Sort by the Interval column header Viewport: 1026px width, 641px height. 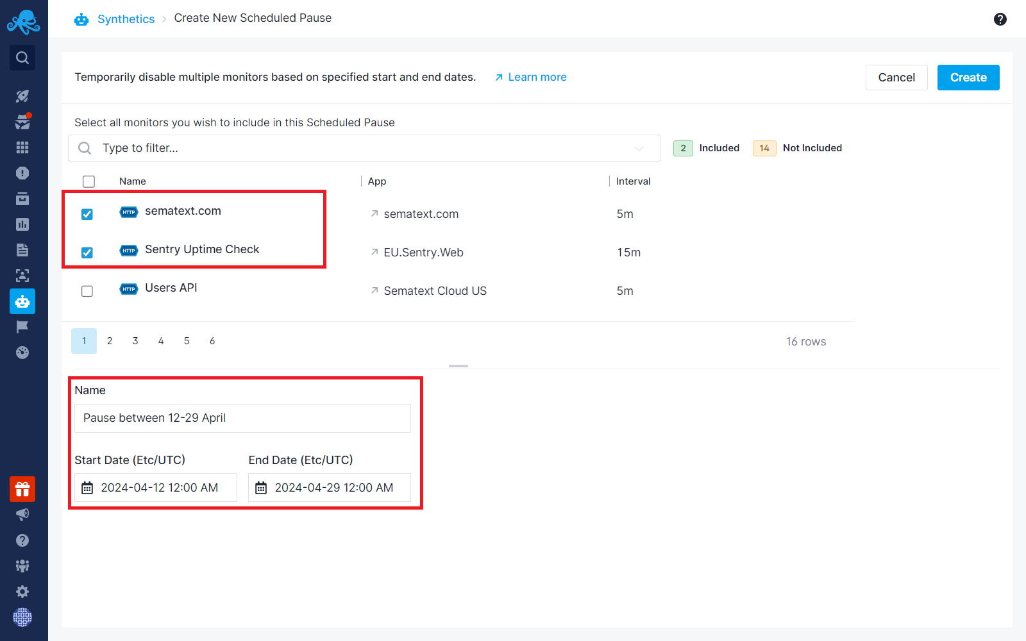634,181
